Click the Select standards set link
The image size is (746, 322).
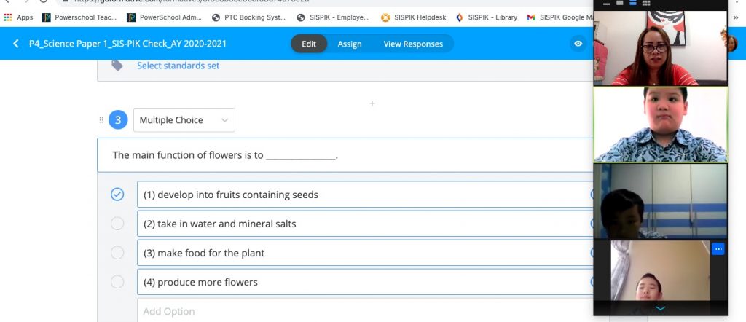coord(178,66)
